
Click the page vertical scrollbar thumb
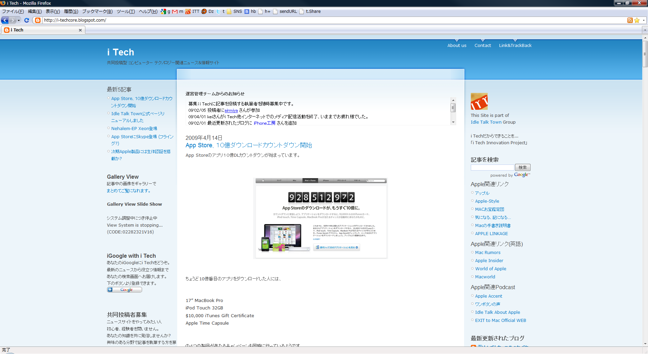[x=645, y=54]
